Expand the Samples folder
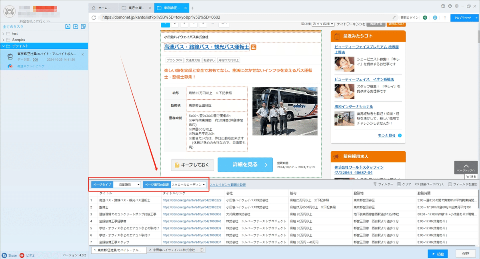Screen dimensions: 480x259 pyautogui.click(x=3, y=40)
